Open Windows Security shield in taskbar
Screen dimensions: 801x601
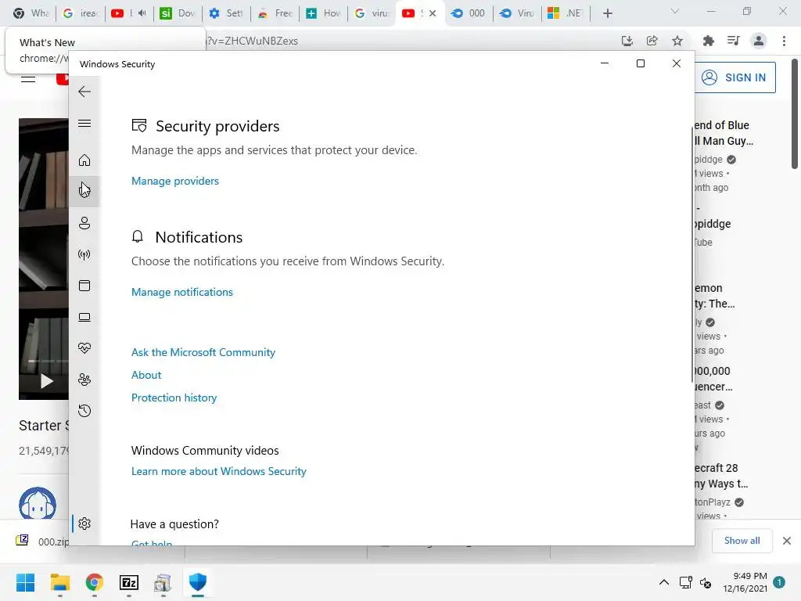198,582
